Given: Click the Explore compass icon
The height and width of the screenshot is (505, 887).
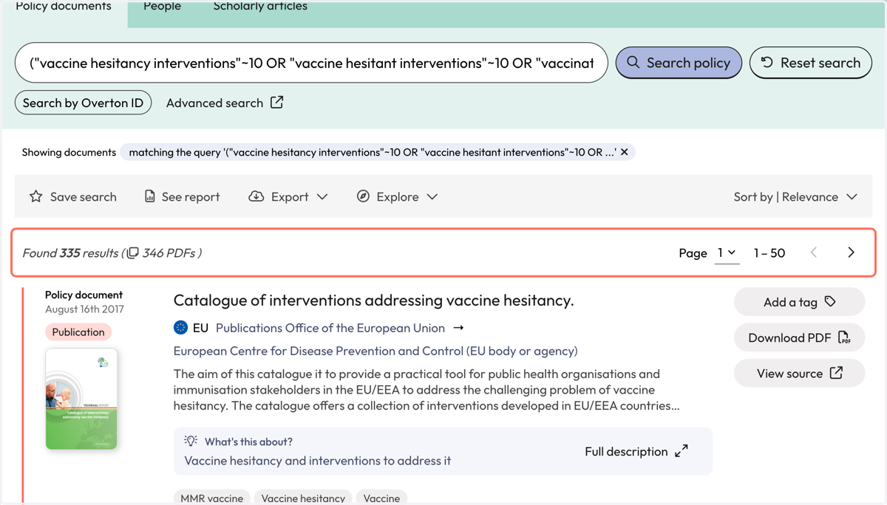Looking at the screenshot, I should [363, 196].
